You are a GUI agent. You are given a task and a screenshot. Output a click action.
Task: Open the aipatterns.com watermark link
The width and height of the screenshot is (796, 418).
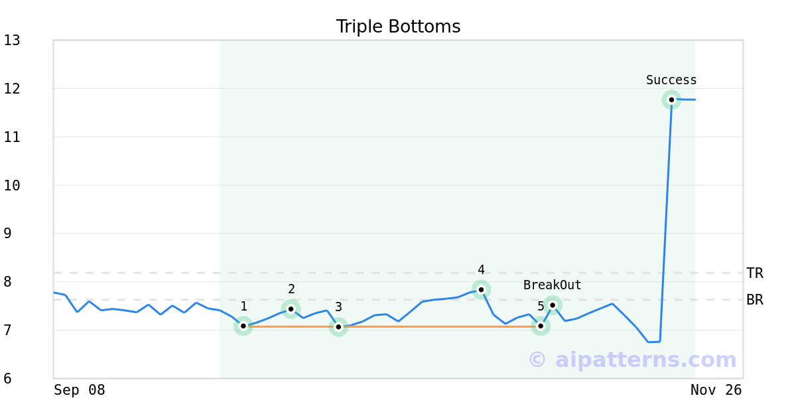632,360
